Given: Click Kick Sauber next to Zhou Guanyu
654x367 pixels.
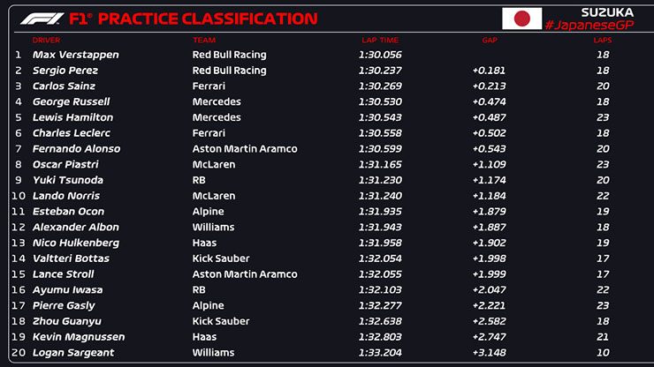Looking at the screenshot, I should pos(221,321).
